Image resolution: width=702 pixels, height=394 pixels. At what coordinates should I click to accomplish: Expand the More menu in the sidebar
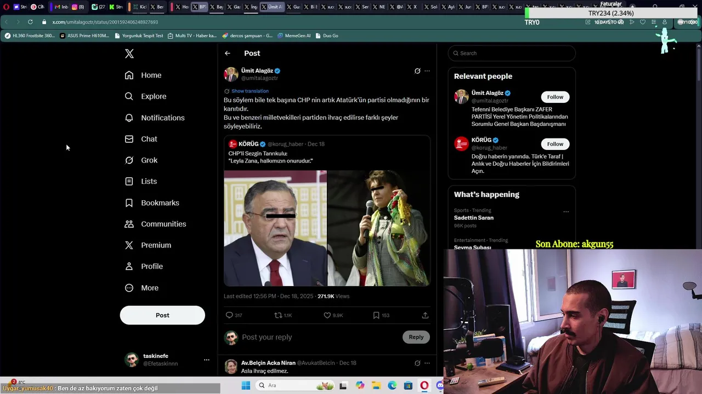point(141,288)
